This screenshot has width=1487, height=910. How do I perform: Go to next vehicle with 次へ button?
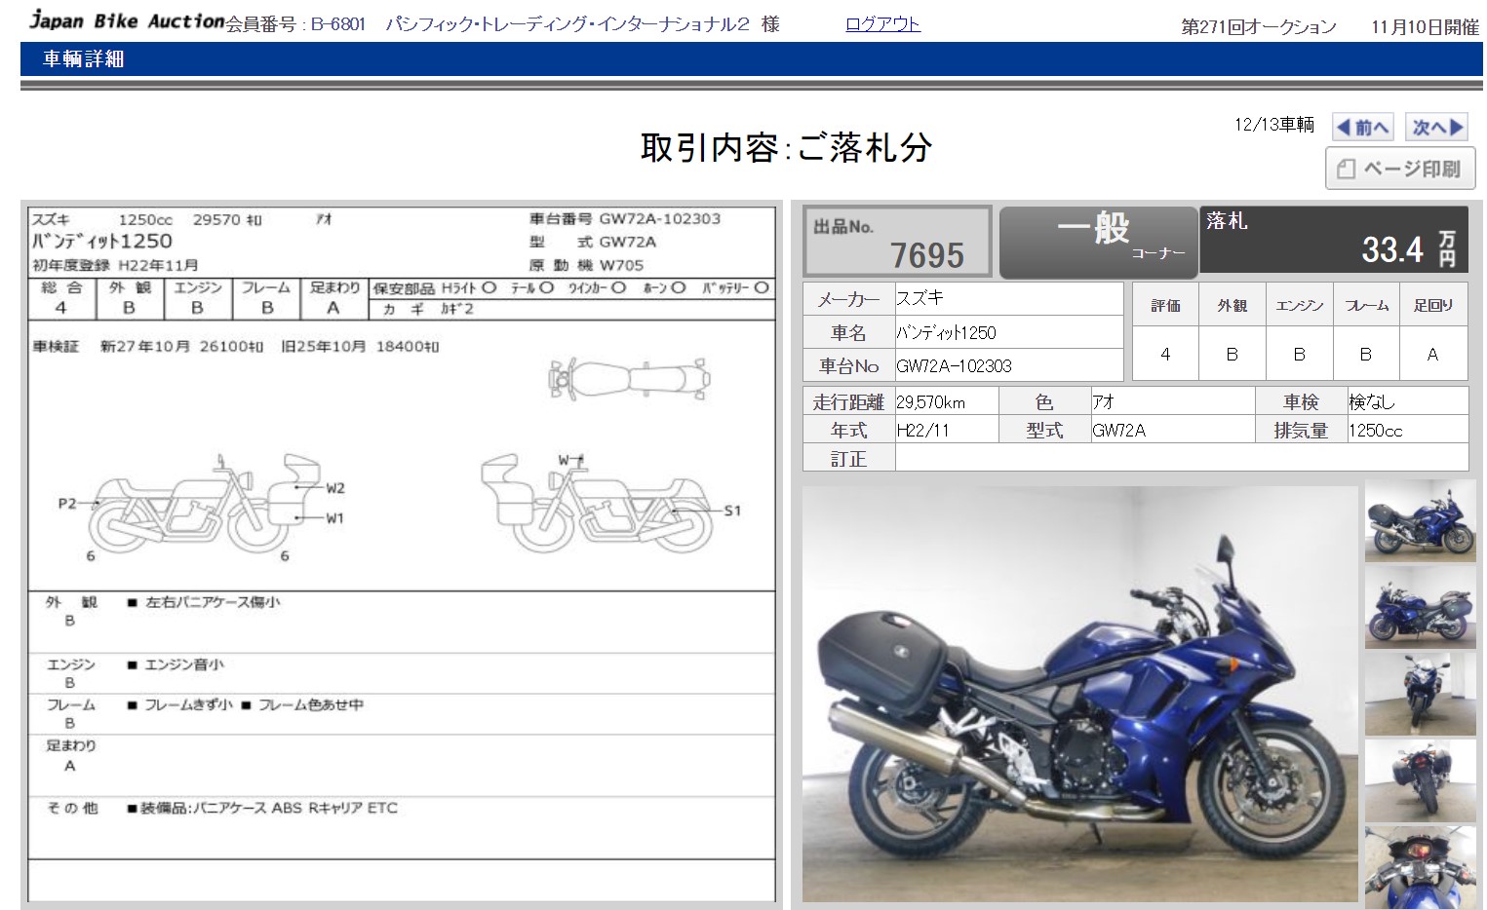tap(1438, 128)
